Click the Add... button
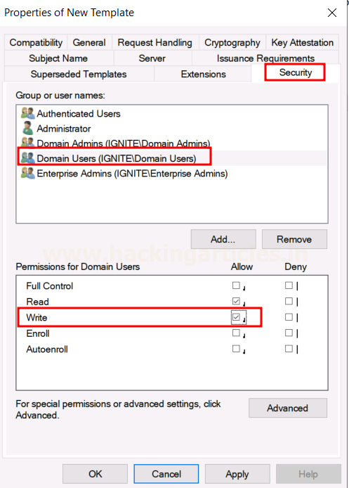Screen dimensions: 349x488 (x=223, y=239)
